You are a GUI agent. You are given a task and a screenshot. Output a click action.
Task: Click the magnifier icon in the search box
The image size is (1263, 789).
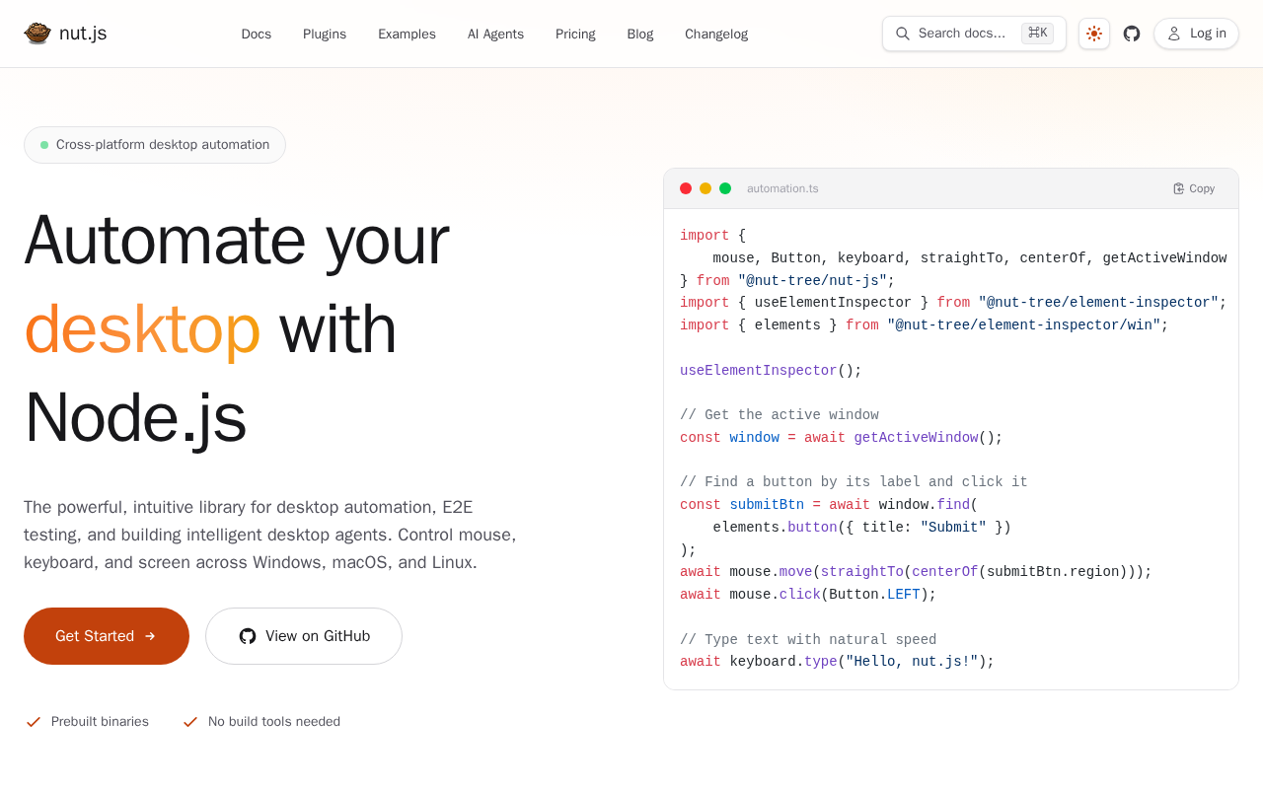[903, 34]
